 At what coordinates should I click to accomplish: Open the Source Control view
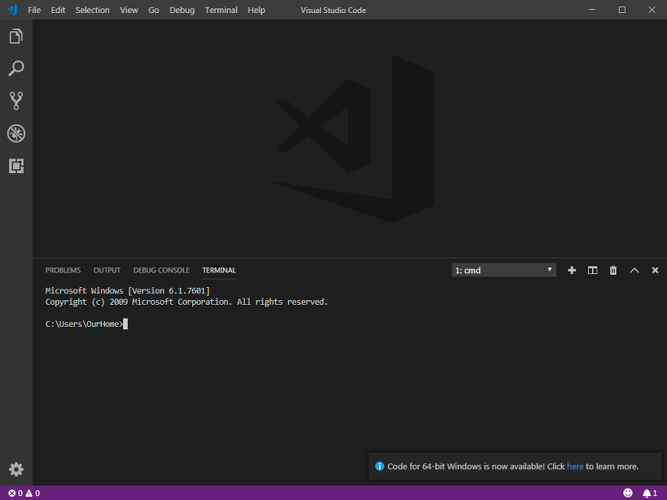click(16, 101)
